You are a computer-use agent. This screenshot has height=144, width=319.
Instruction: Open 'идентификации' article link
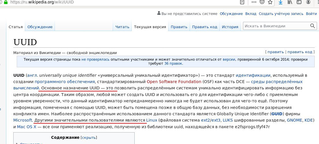coord(253,75)
